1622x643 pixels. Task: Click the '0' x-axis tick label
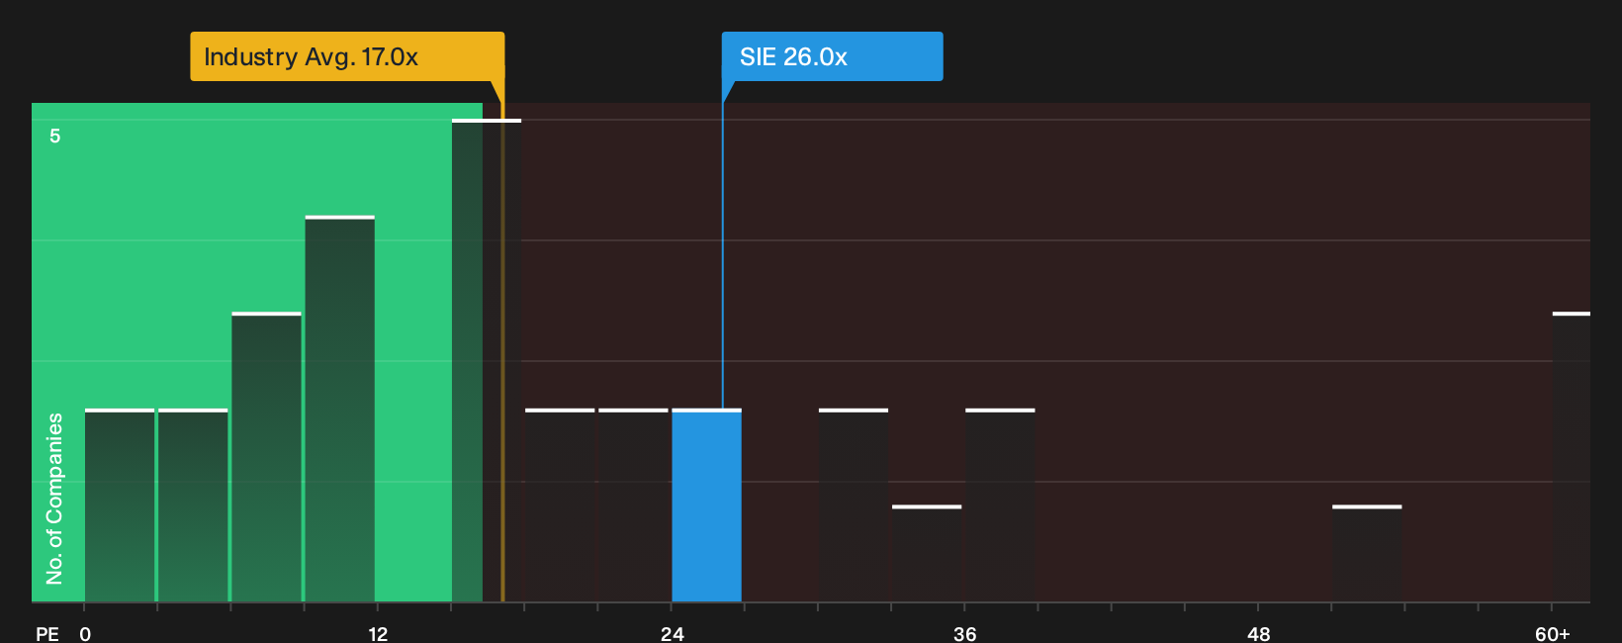[85, 633]
